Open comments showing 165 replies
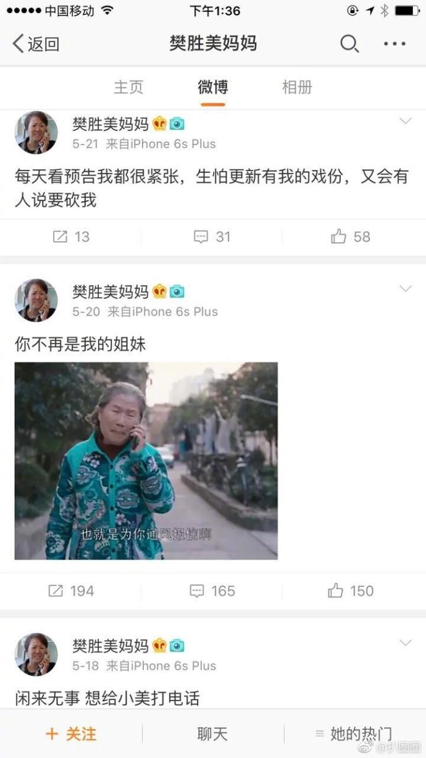 [x=212, y=591]
